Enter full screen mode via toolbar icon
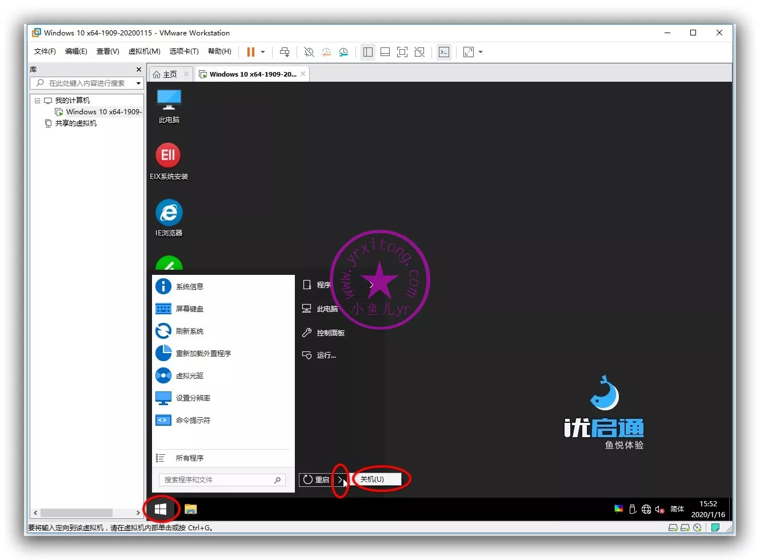 pos(402,52)
